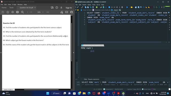
Task: Open File Explorer from taskbar
Action: point(84,93)
